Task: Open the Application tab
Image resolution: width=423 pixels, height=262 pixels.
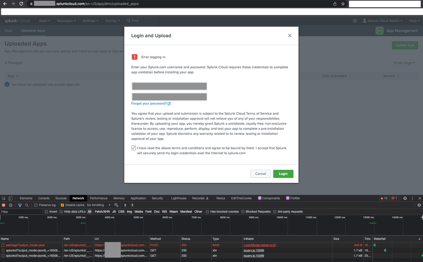Action: [x=138, y=198]
